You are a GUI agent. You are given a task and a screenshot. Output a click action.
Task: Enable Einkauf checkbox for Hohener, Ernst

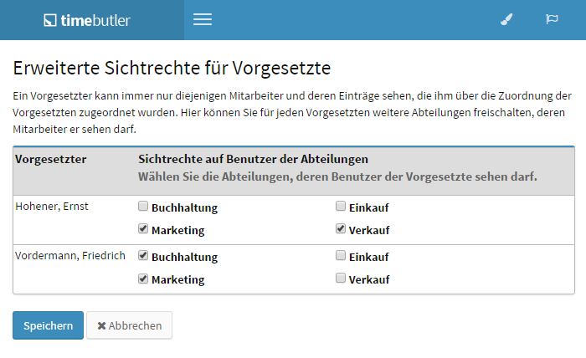341,207
